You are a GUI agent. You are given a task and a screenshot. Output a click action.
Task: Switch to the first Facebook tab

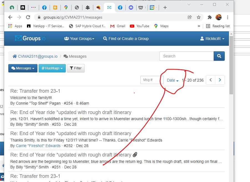(44, 7)
